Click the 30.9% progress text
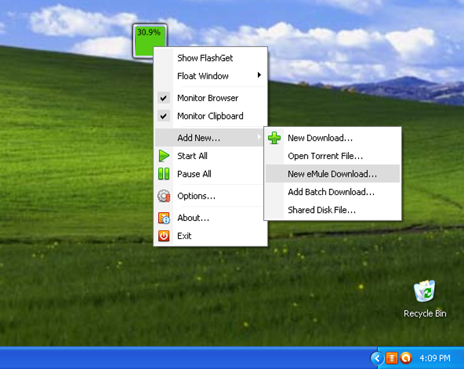The image size is (464, 369). 149,32
